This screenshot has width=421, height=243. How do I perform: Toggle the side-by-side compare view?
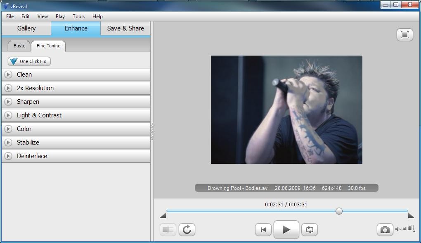[x=168, y=229]
